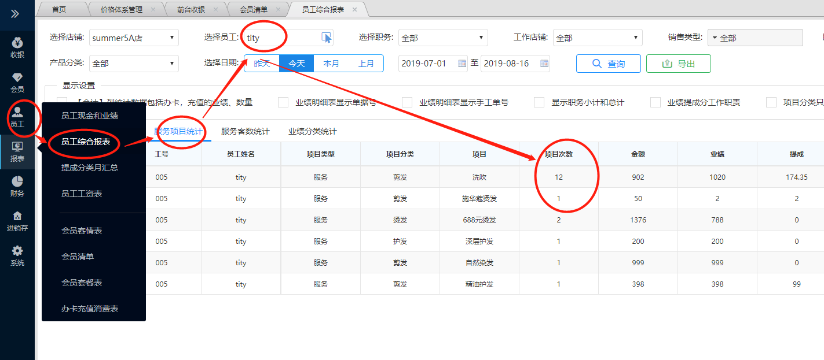Click the 业绩 column header
The image size is (824, 360).
(717, 154)
